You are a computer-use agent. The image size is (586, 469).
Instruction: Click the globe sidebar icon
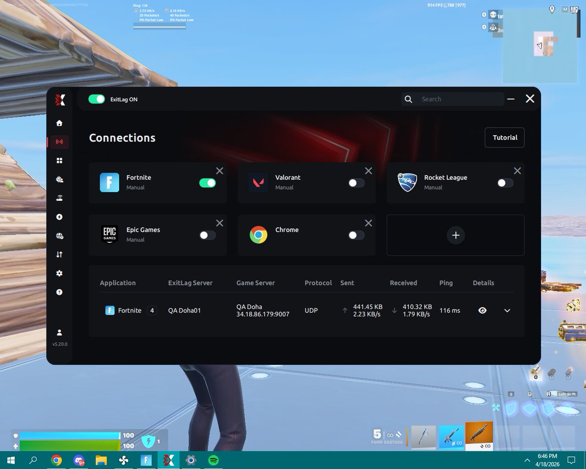60,235
